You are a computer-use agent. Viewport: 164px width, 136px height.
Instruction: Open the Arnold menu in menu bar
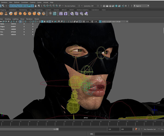[46, 2]
